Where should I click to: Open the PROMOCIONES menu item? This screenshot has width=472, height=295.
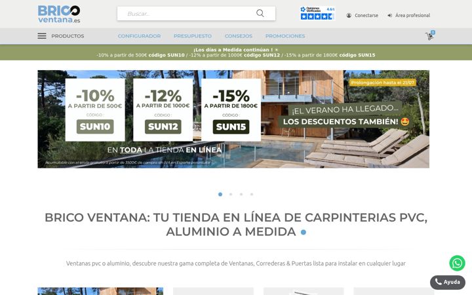pyautogui.click(x=285, y=36)
